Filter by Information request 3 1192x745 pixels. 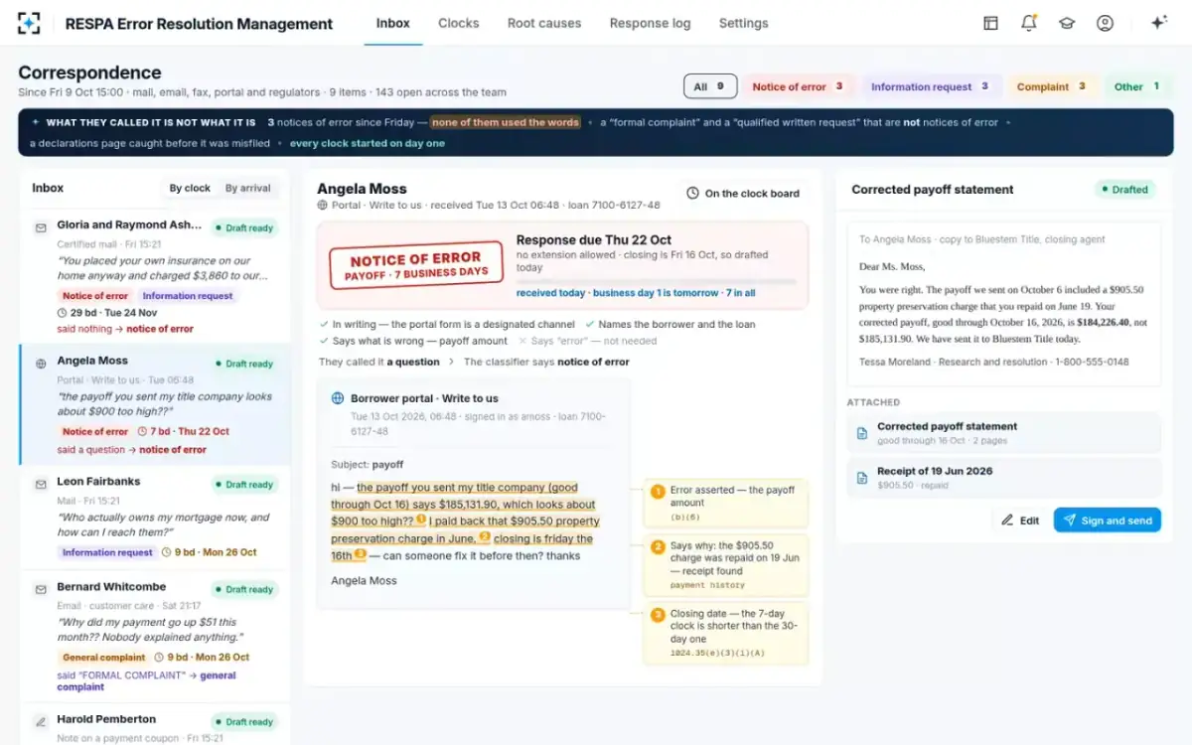tap(930, 86)
